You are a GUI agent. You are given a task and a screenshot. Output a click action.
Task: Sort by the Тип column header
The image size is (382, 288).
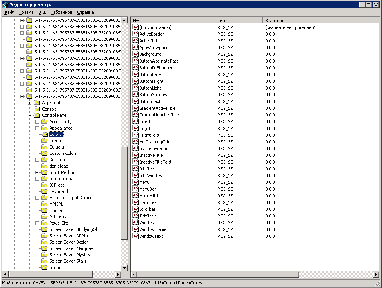(x=239, y=20)
